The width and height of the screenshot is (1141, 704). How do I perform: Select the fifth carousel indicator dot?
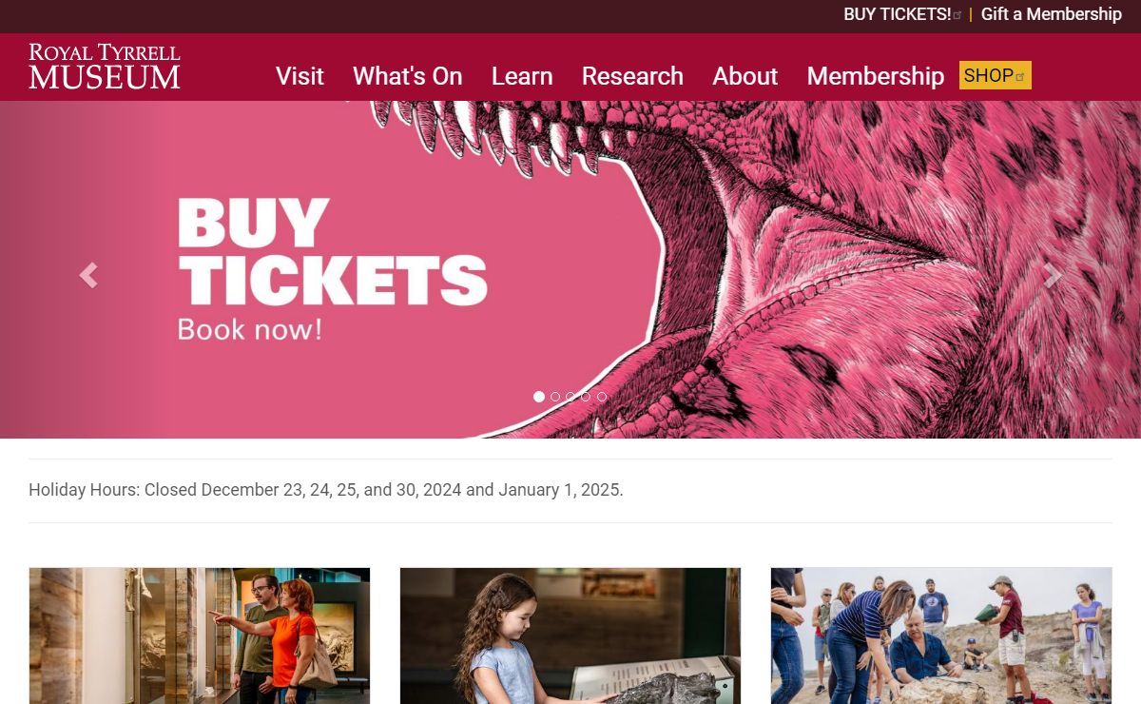click(602, 397)
